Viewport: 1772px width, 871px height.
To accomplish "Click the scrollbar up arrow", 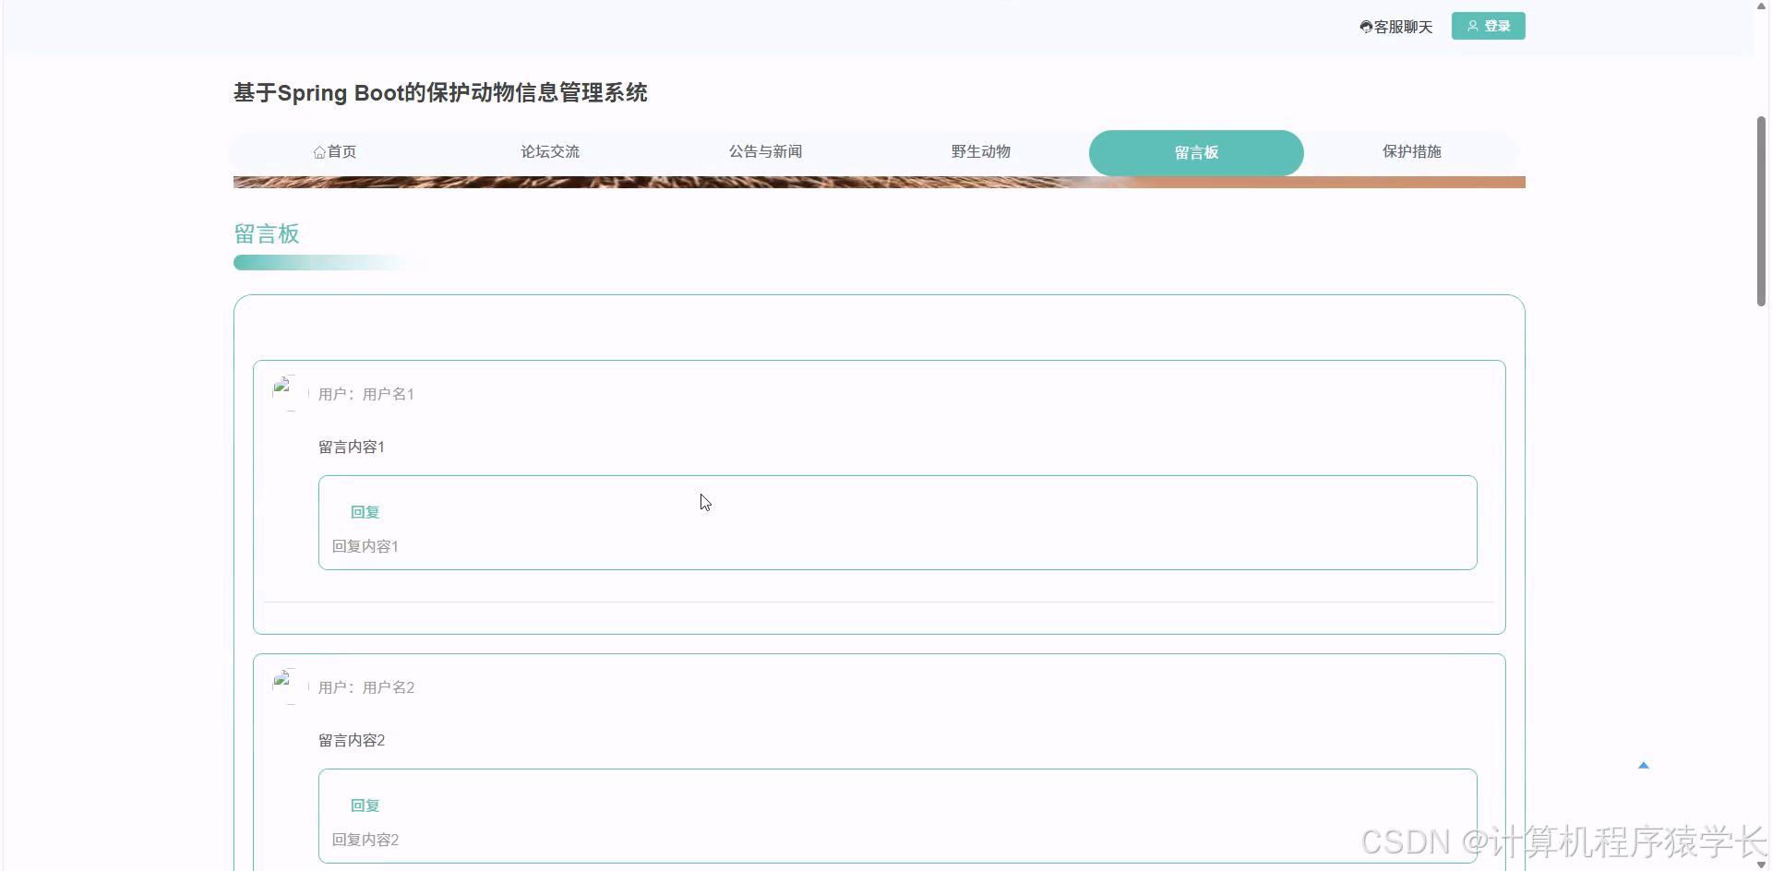I will (x=1762, y=6).
